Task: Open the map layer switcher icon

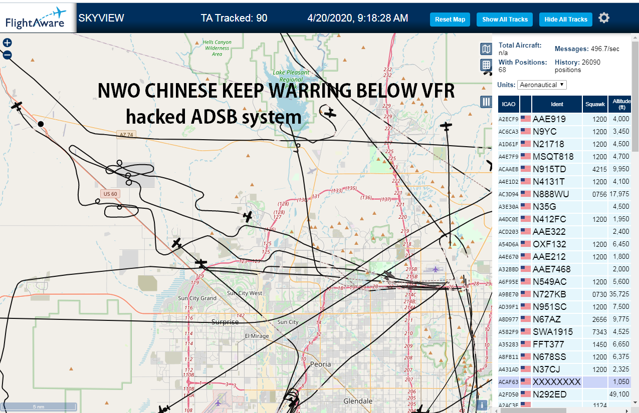Action: click(486, 49)
